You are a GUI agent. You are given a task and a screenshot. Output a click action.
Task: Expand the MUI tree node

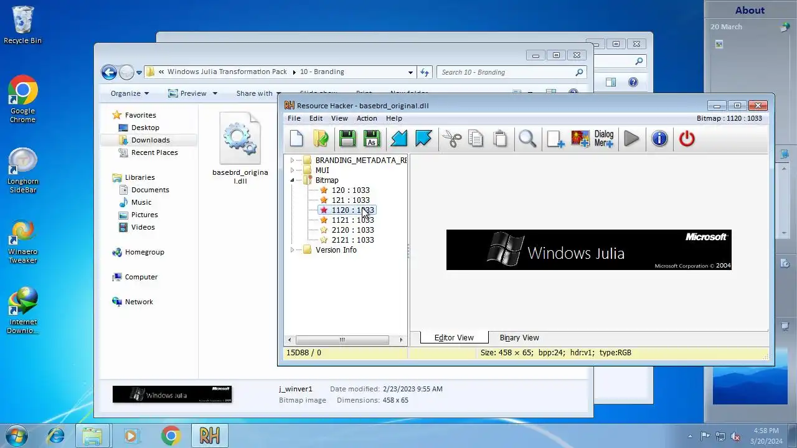[x=292, y=170]
